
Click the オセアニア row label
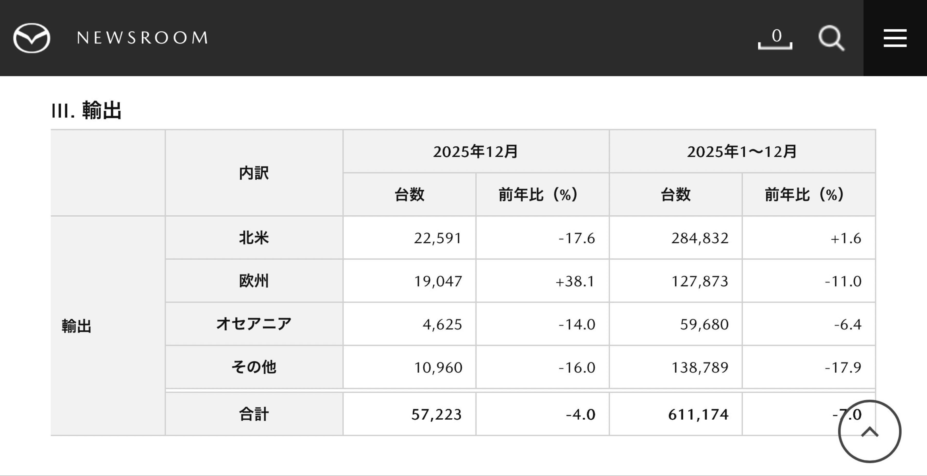pyautogui.click(x=254, y=324)
